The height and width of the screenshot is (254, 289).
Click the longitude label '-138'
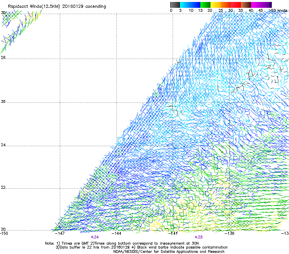click(230, 233)
